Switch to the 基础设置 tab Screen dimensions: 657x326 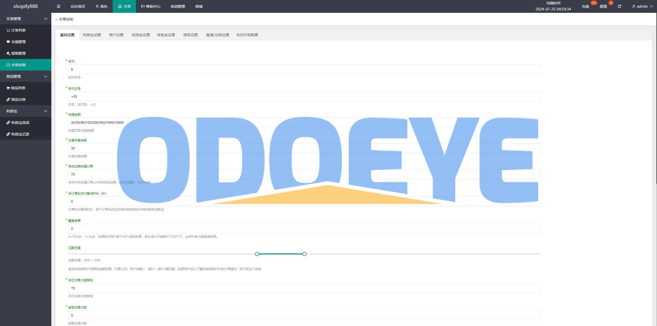click(67, 35)
